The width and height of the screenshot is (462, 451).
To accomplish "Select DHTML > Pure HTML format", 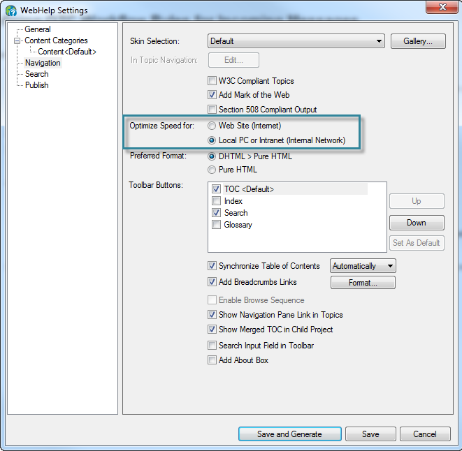I will [212, 156].
